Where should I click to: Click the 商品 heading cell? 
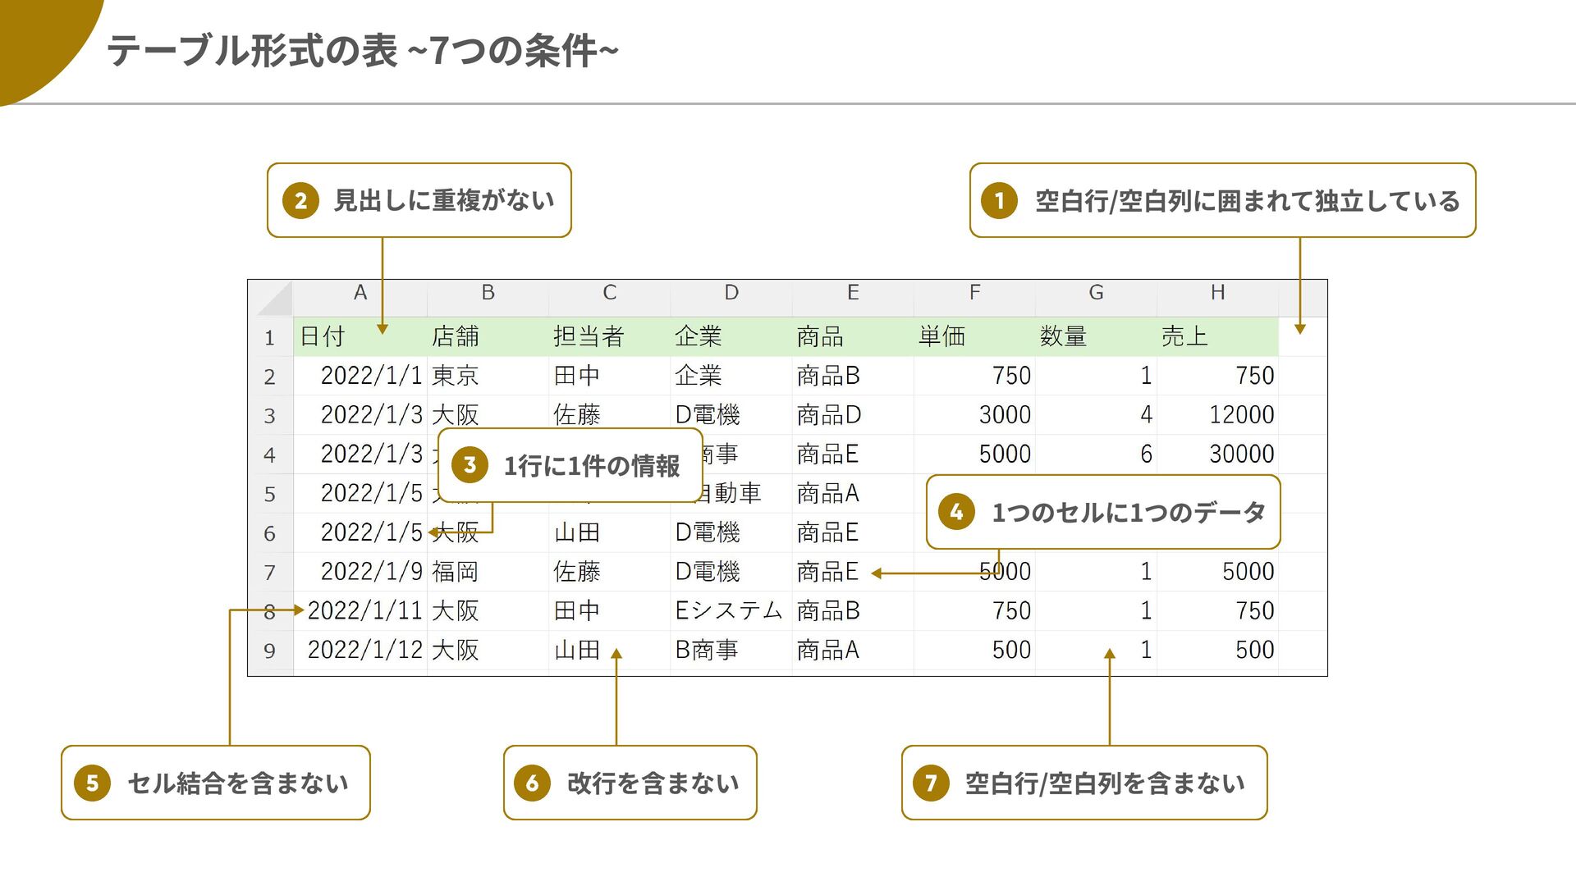[x=853, y=336]
